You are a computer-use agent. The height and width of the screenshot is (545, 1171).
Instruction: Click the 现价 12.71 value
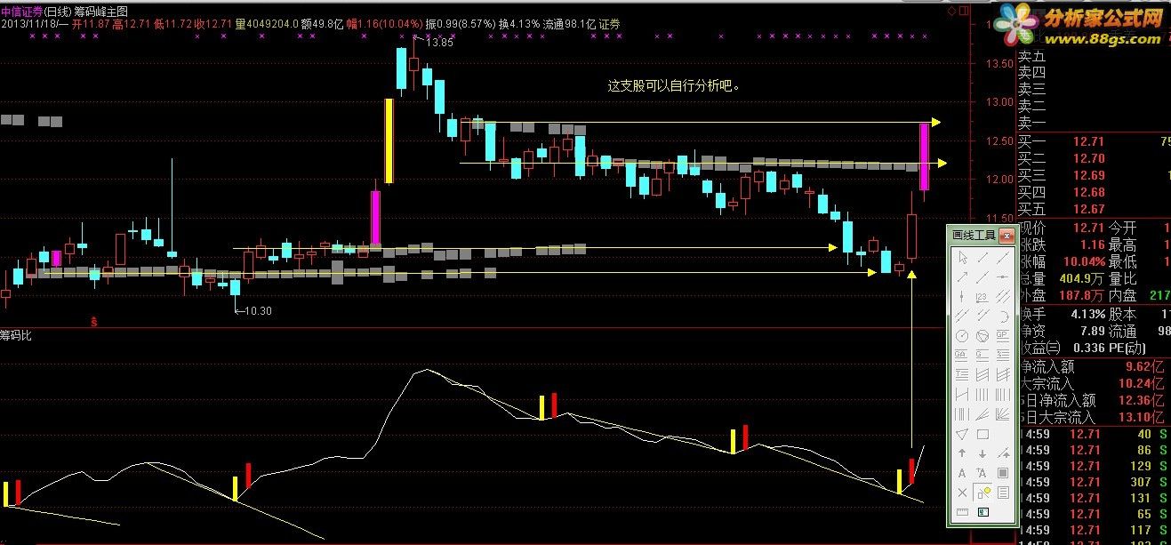(x=1088, y=228)
